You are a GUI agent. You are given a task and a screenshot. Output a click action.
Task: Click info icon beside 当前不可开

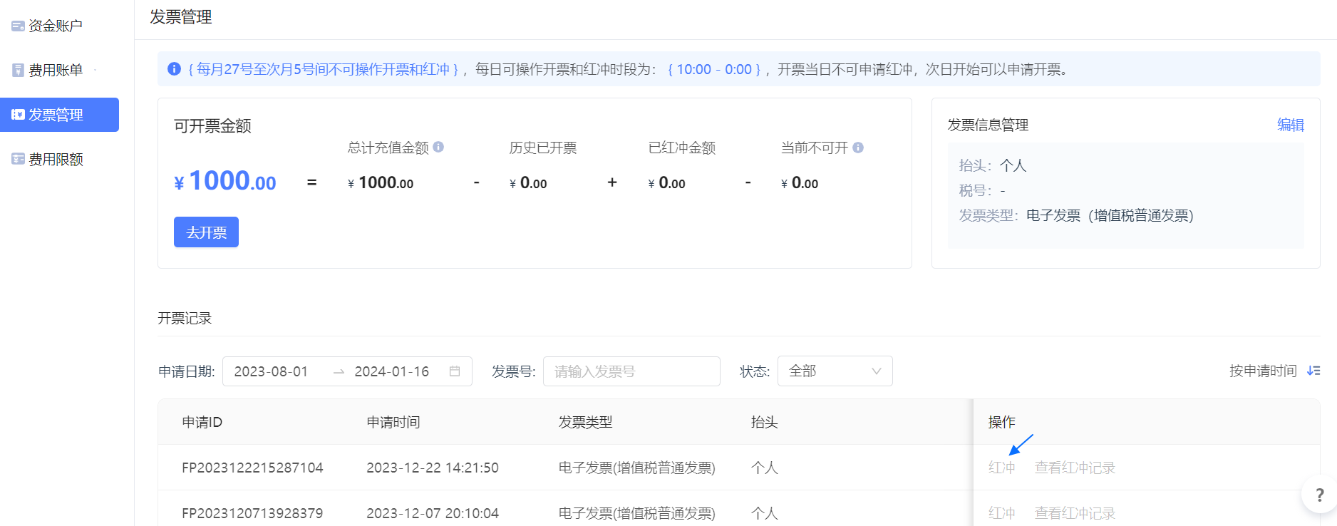(x=858, y=148)
